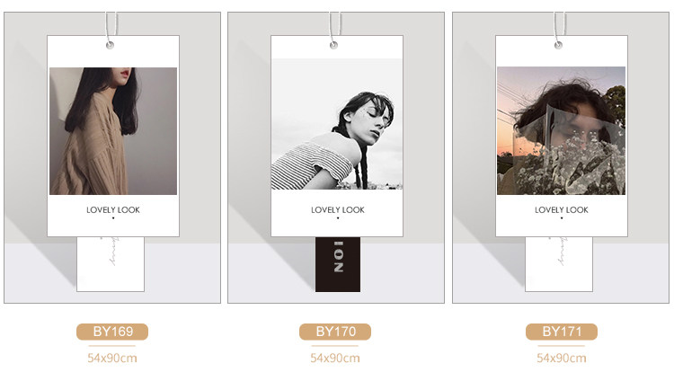Click the metal eyelet on the third poster
The width and height of the screenshot is (674, 372).
(558, 45)
